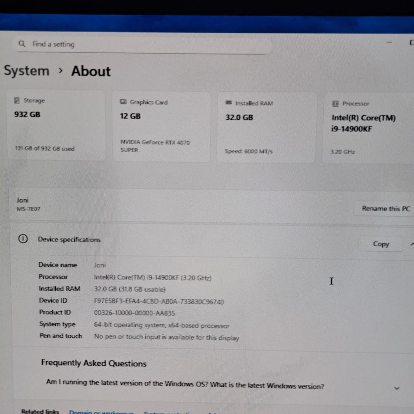414x414 pixels.
Task: Click the Storage card icon
Action: (17, 100)
